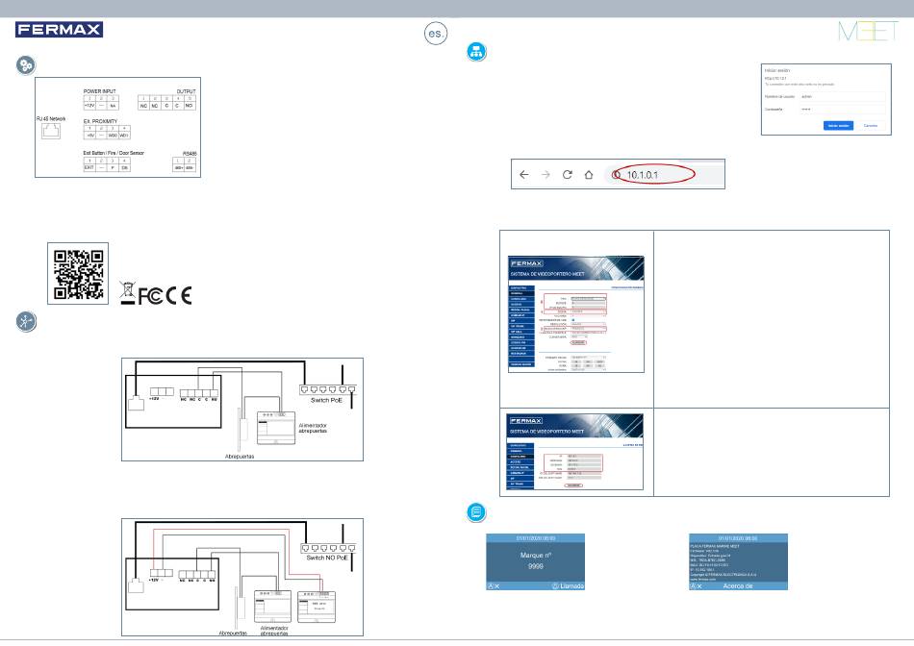Click the OUTPUT terminal label
Viewport: 914px width, 646px height.
coord(186,91)
